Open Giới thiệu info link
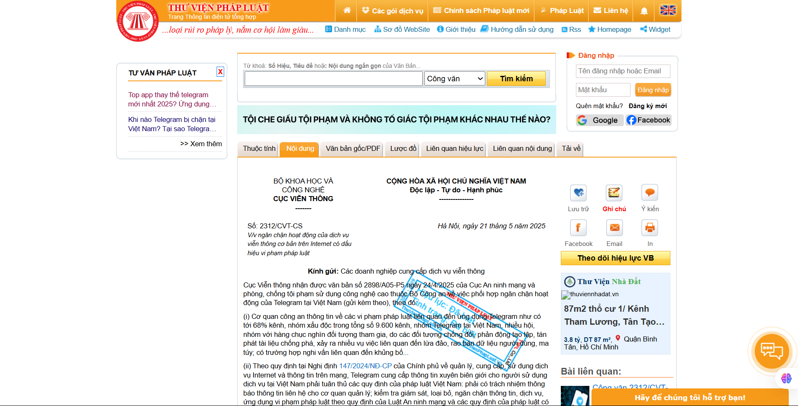Viewport: 798px width, 406px height. click(x=456, y=29)
